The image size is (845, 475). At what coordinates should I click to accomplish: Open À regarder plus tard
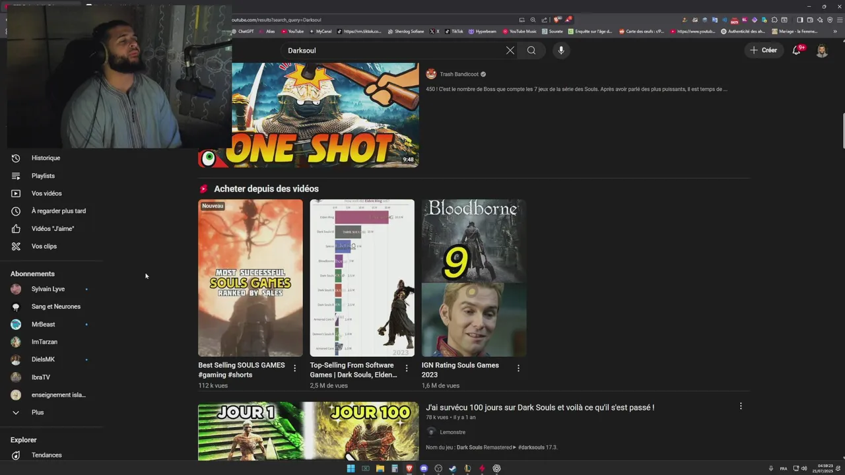[59, 211]
